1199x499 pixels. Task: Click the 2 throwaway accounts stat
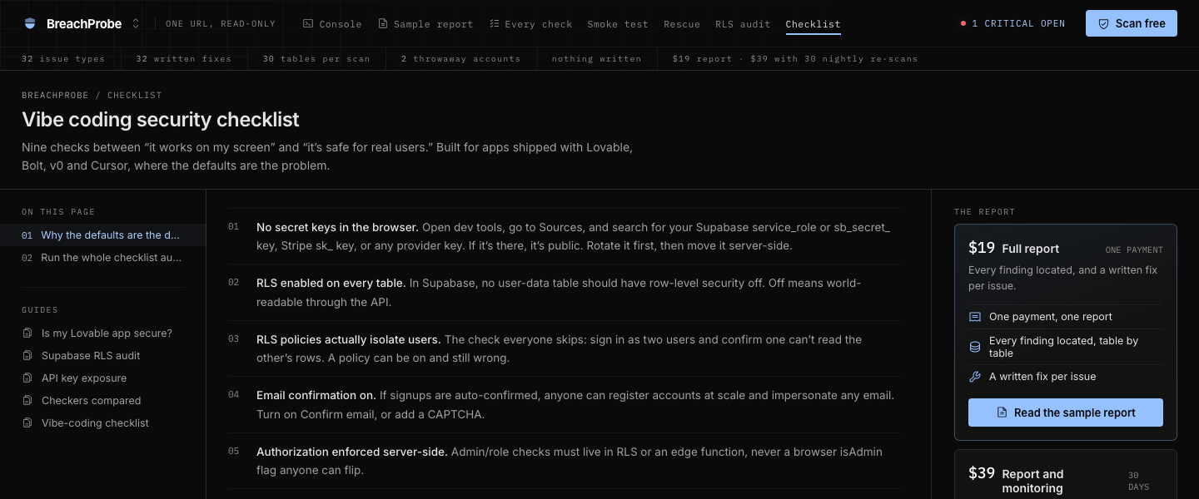460,59
